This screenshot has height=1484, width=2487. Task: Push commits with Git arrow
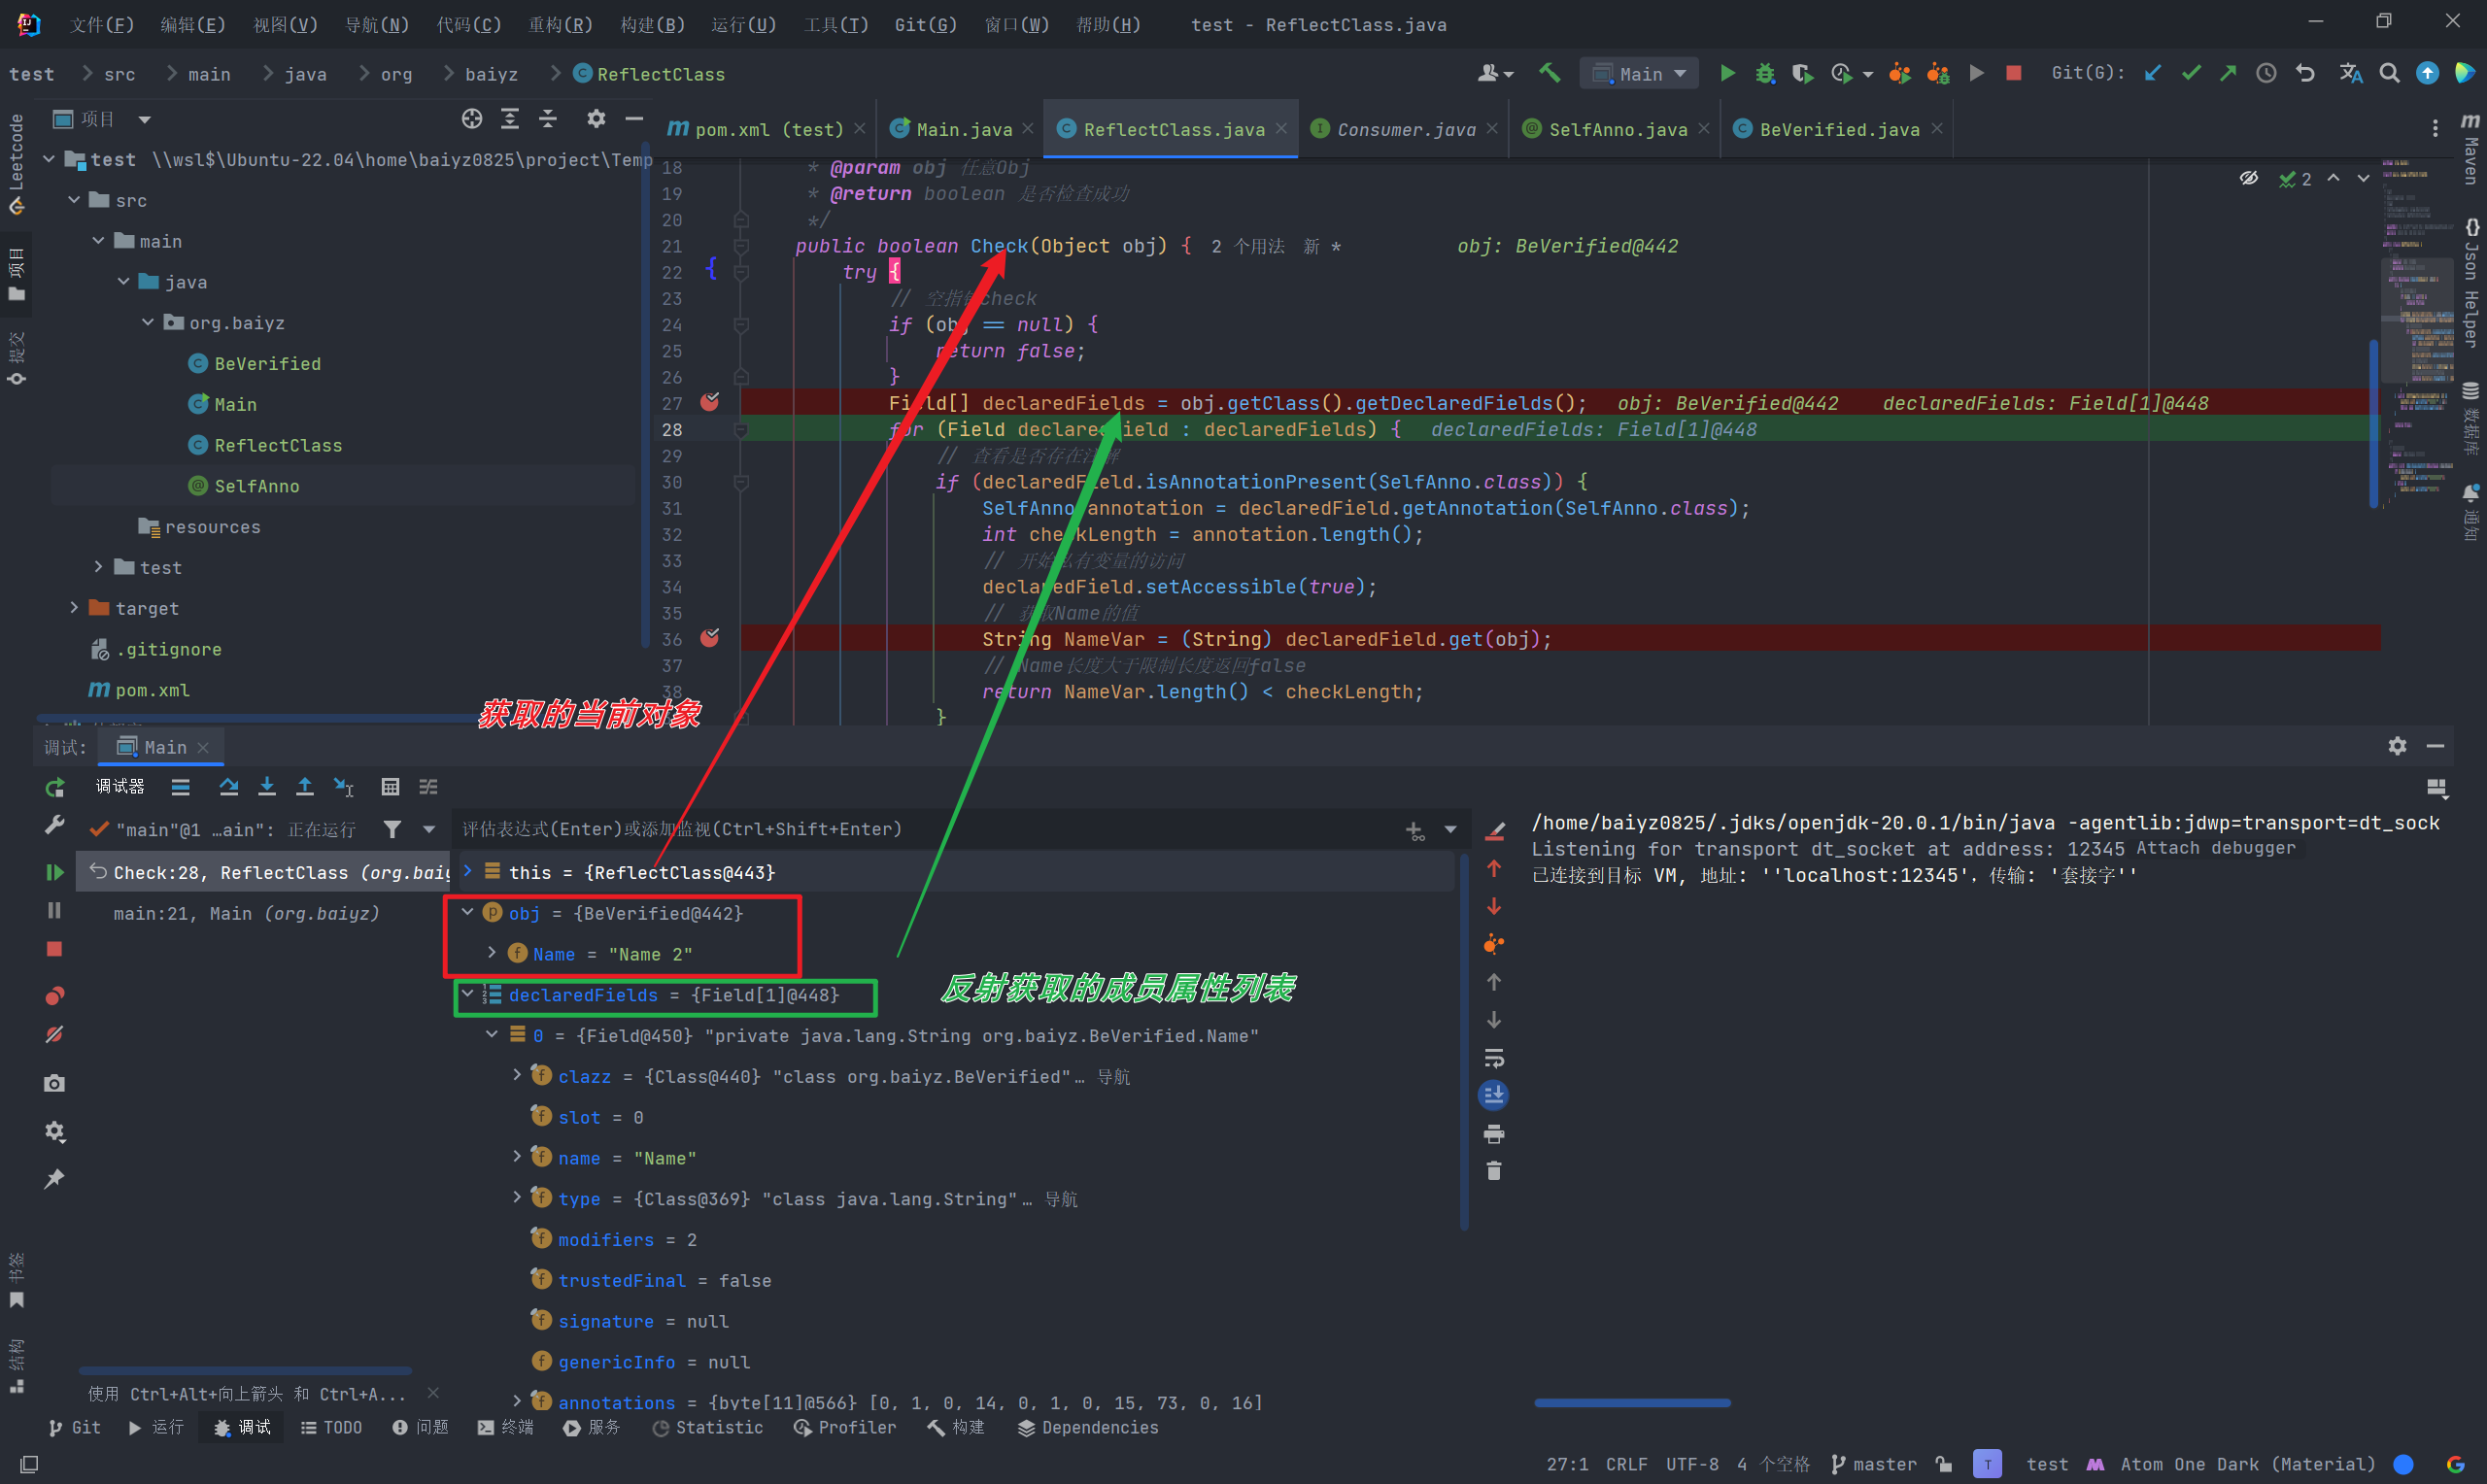(2228, 73)
